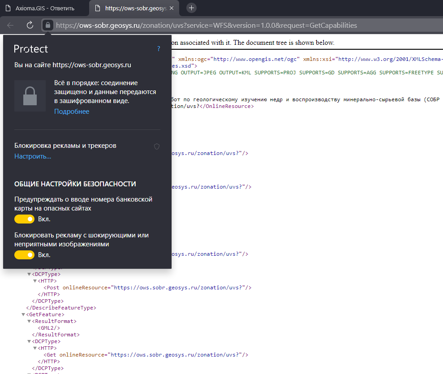
Task: Click the padlock icon in the address bar
Action: pos(48,25)
